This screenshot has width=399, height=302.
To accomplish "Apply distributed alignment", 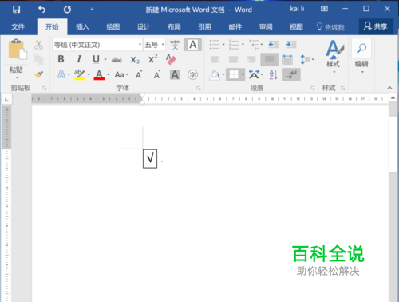I will 287,59.
